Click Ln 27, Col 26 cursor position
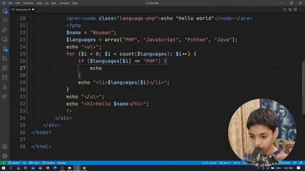The height and width of the screenshot is (171, 305). tap(209, 162)
